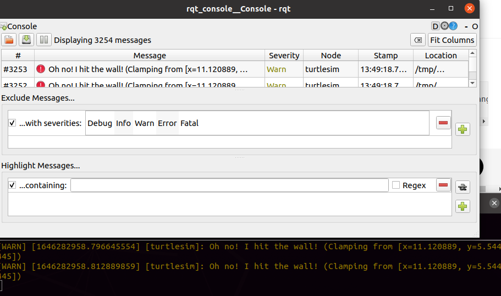
Task: Maximize the rqt console window
Action: tap(451, 8)
